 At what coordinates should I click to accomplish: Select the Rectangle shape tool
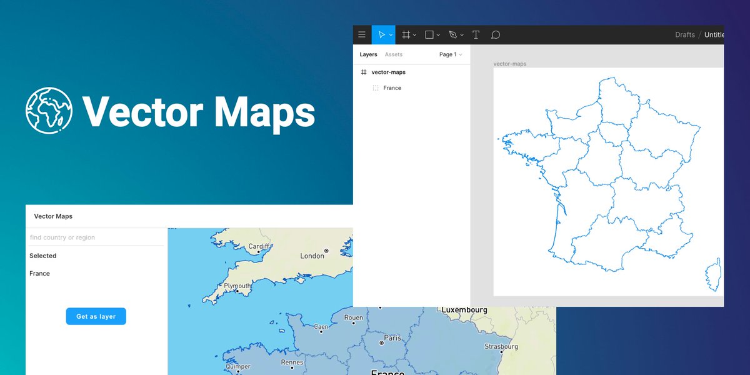tap(429, 34)
